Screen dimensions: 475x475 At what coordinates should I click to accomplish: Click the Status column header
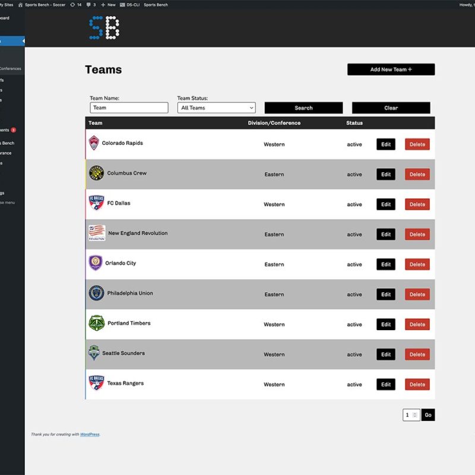point(354,123)
